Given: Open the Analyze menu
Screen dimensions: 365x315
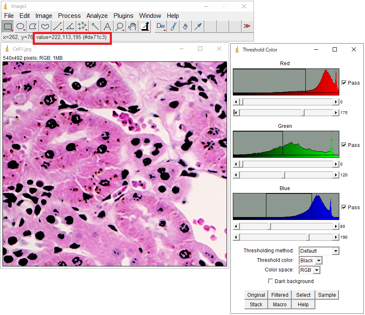Looking at the screenshot, I should pos(97,16).
